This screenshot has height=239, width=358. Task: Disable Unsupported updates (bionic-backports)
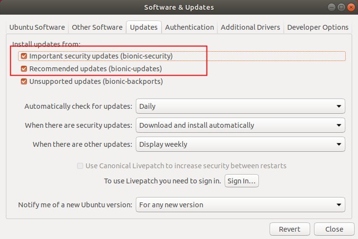pos(24,81)
